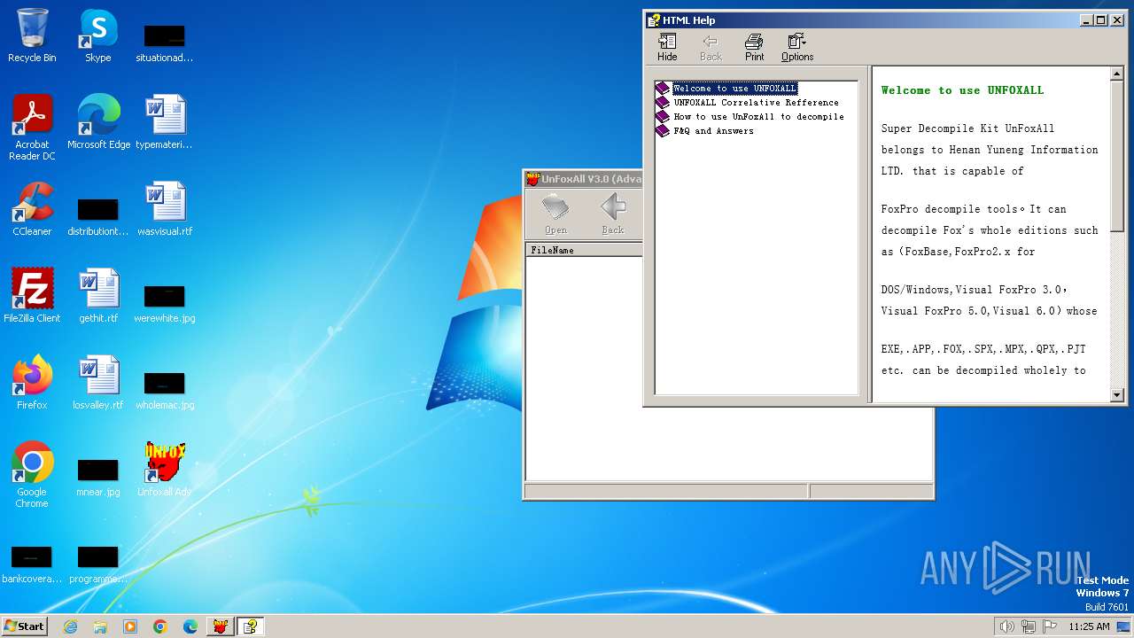Launch Edge from the taskbar
This screenshot has height=638, width=1134.
[x=190, y=626]
